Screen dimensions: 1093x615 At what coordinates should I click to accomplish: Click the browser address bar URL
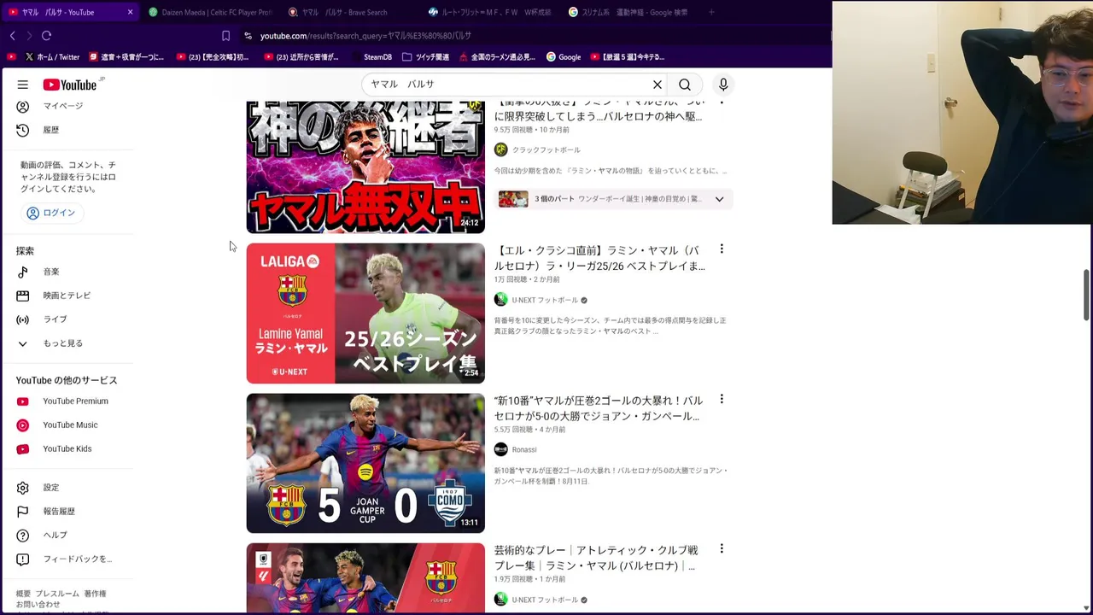point(365,36)
